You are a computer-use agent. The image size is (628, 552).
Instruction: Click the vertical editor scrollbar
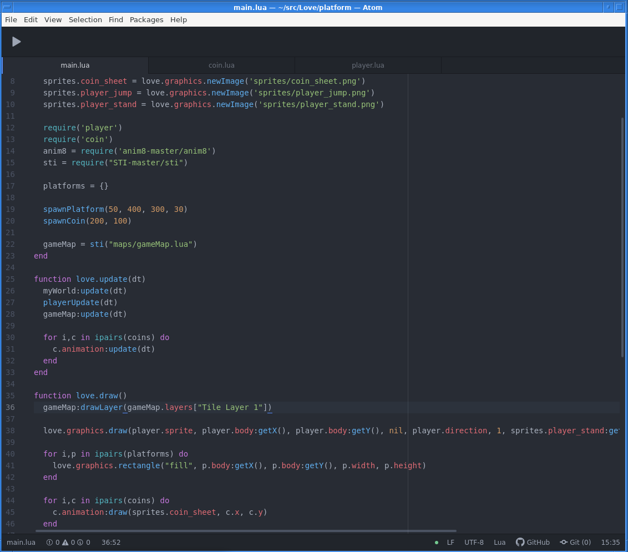(622, 237)
